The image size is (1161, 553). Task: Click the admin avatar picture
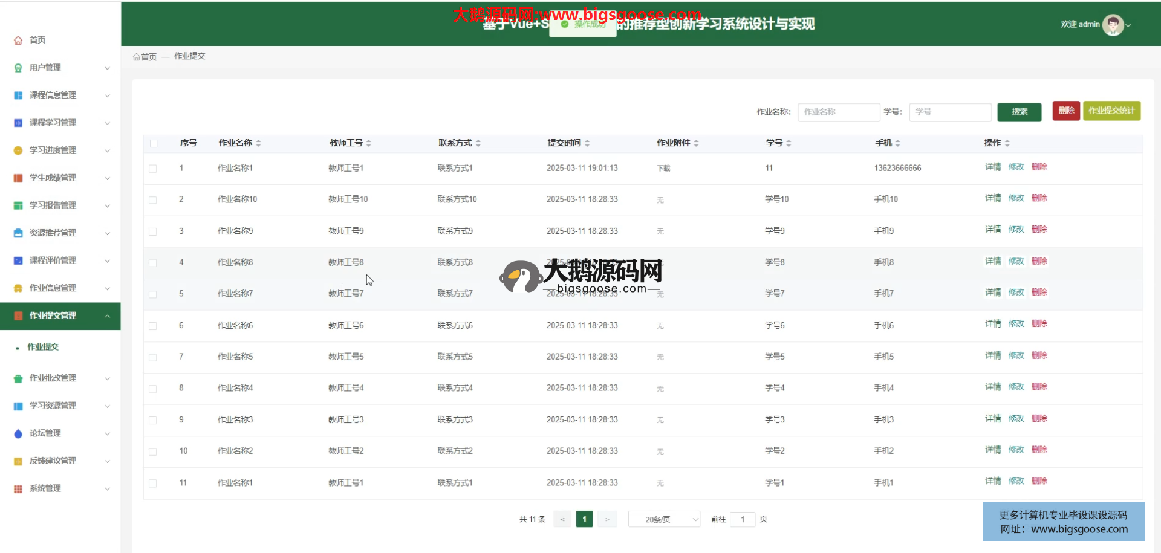[x=1113, y=25]
